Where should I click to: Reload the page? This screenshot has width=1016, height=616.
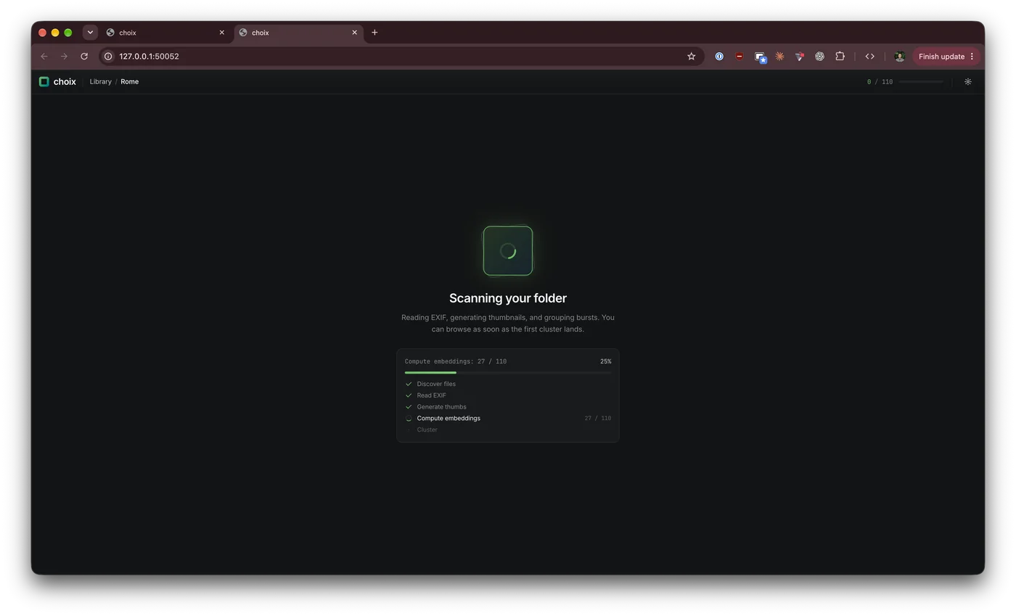click(84, 57)
